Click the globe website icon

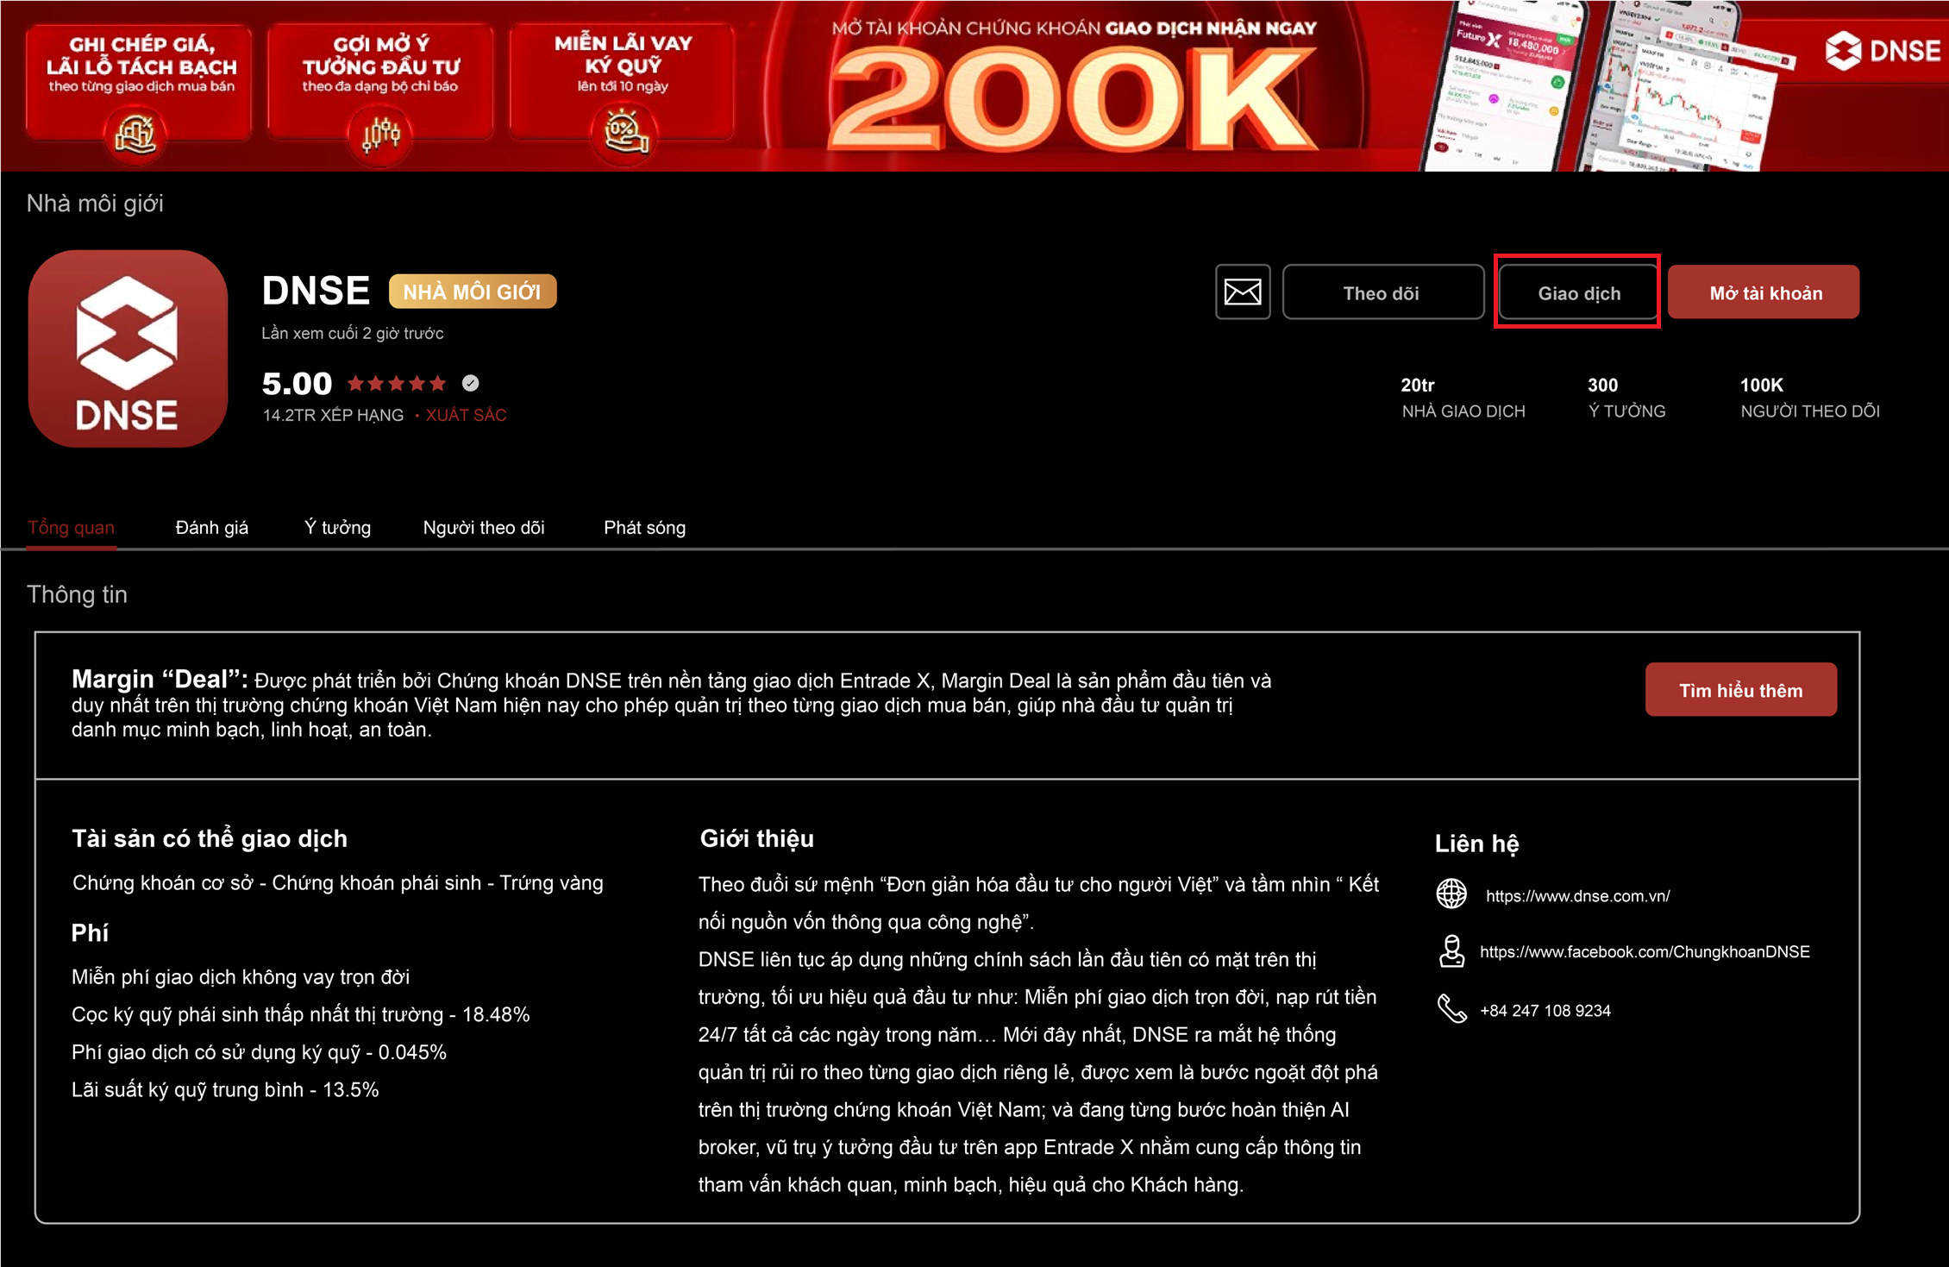(x=1451, y=894)
